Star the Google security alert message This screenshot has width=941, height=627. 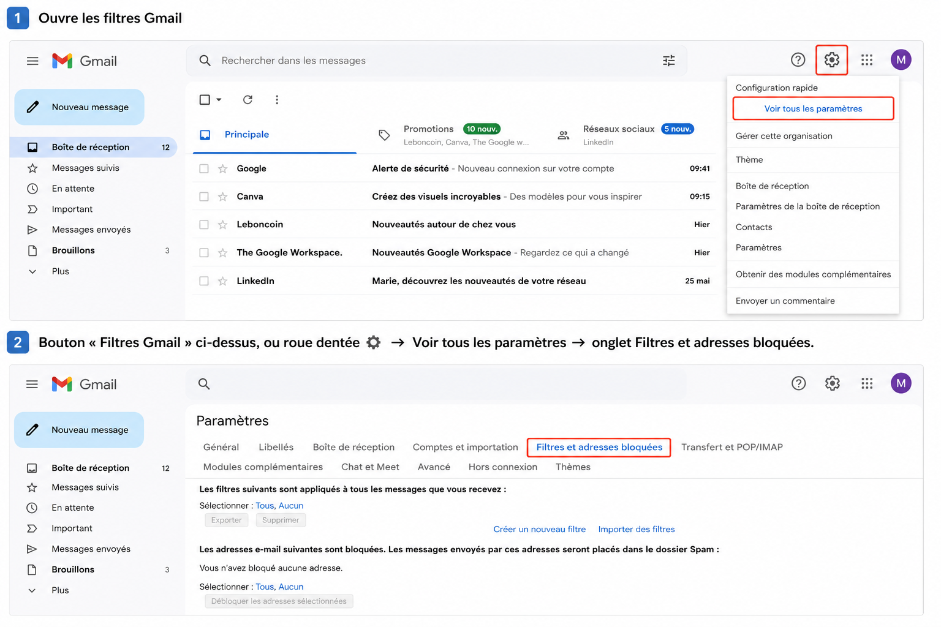click(x=223, y=168)
